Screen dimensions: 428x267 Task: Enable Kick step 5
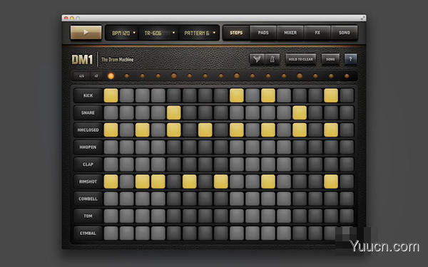coord(173,95)
